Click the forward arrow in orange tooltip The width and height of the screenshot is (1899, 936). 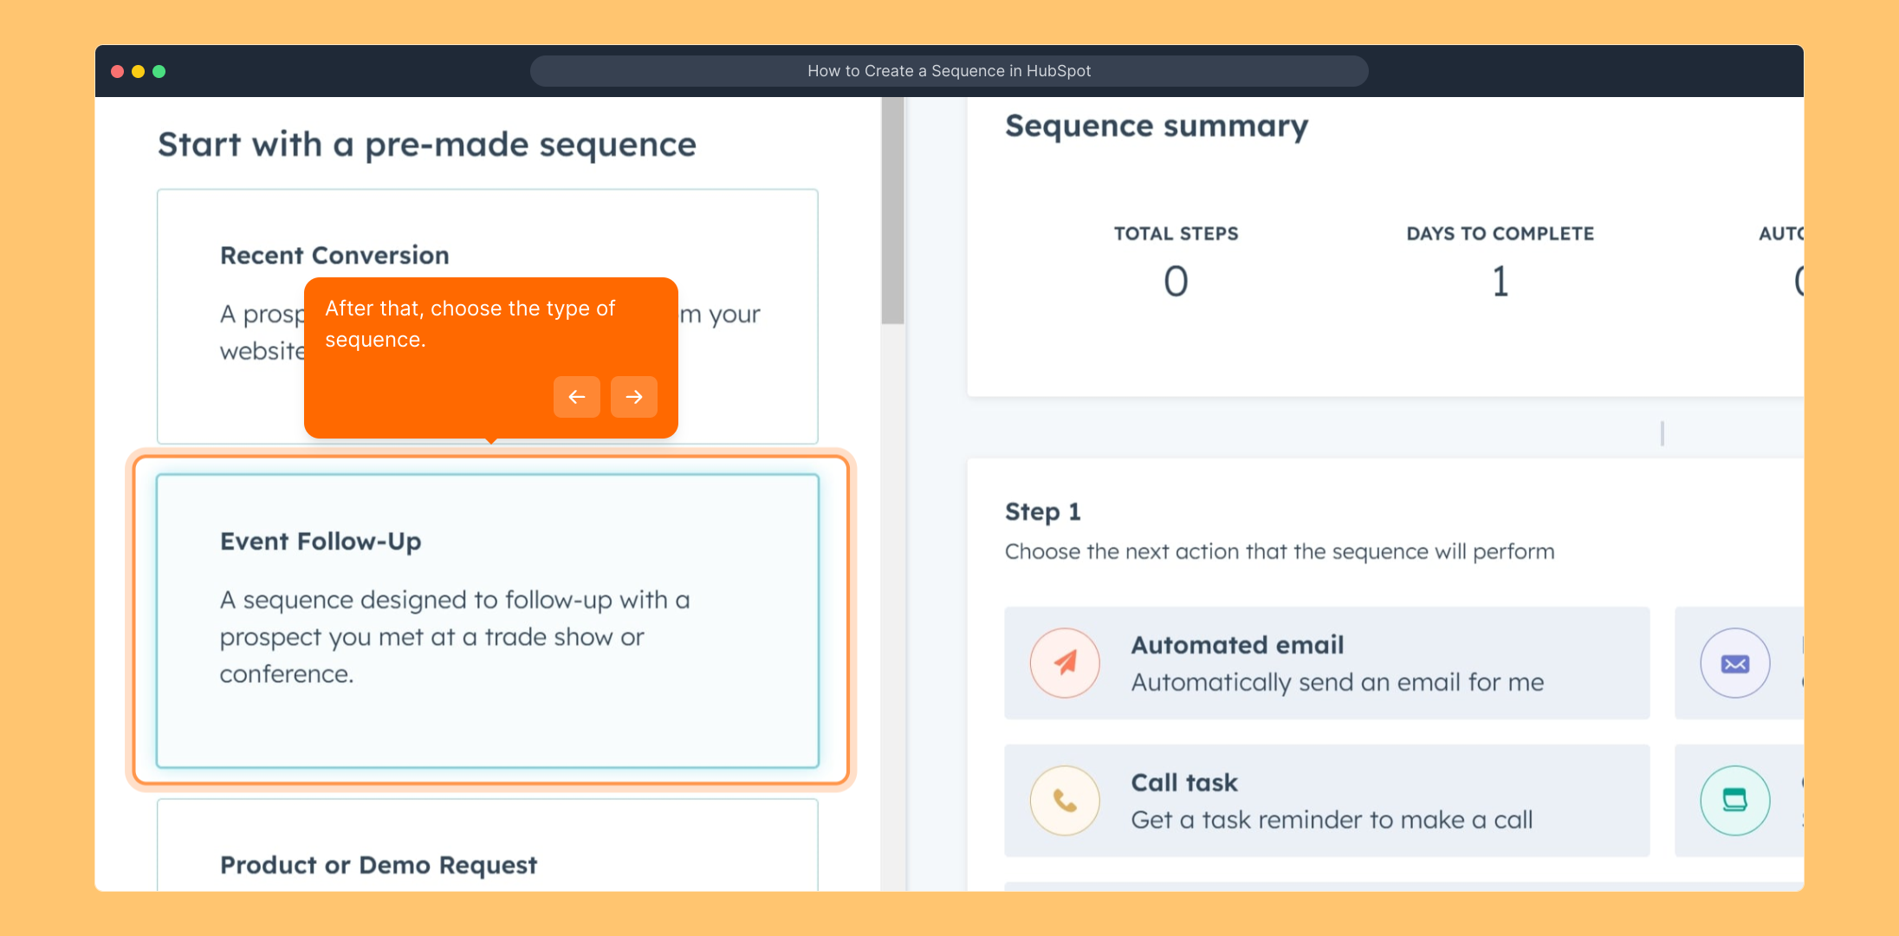(x=634, y=397)
